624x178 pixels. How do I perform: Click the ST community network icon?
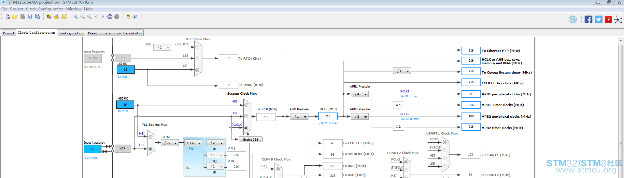[x=618, y=19]
